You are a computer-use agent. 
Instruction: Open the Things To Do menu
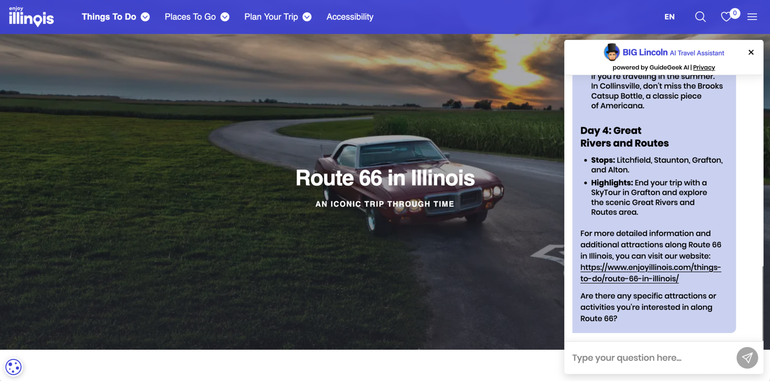pos(109,17)
